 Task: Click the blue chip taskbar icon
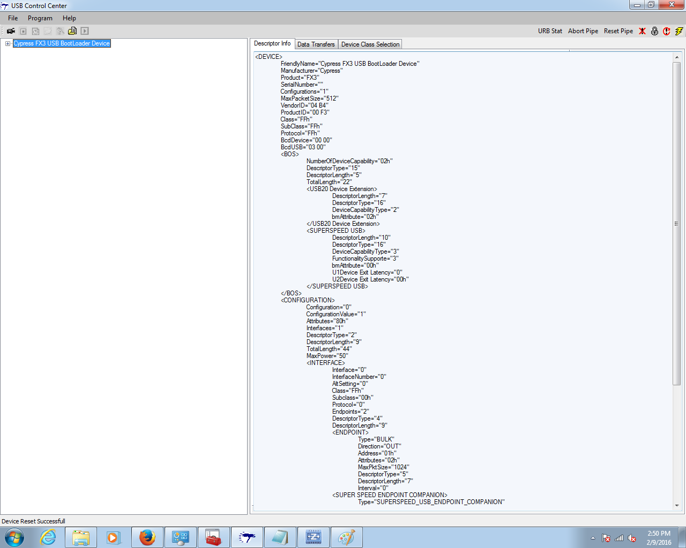tap(314, 537)
